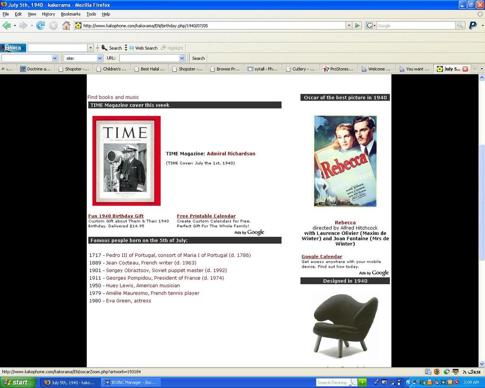Go to the Home page icon
The image size is (485, 388).
pyautogui.click(x=66, y=26)
